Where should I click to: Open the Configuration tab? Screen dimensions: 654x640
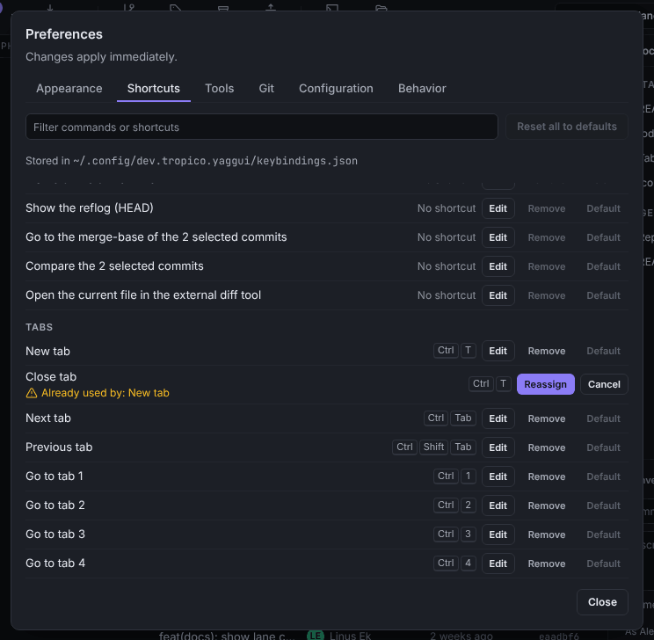336,89
